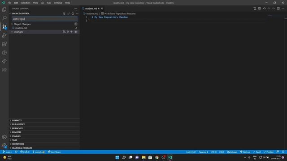Change indentation via Spaces: 4
The height and width of the screenshot is (161, 287).
click(203, 152)
